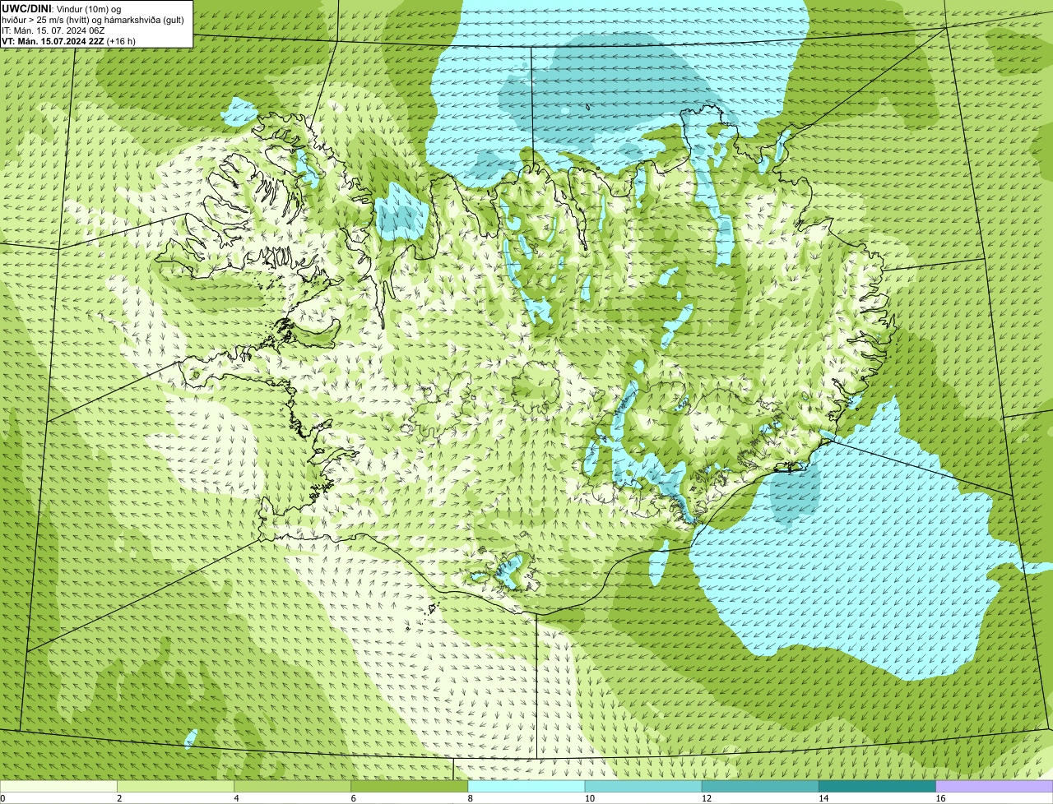Click the legend scale label '4'
1053x804 pixels.
pos(237,798)
